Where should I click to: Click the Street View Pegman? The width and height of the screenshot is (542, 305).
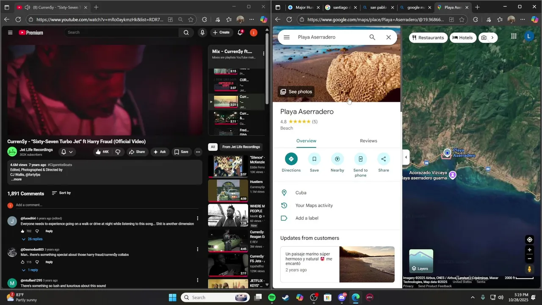coord(529,269)
